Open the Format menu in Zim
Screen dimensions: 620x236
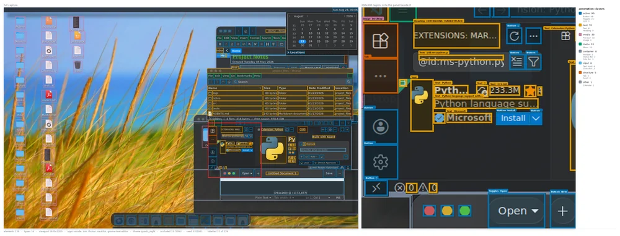(x=255, y=38)
